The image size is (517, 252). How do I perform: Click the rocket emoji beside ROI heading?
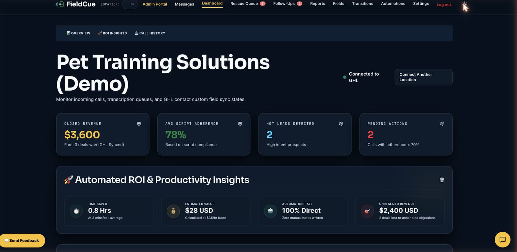69,180
